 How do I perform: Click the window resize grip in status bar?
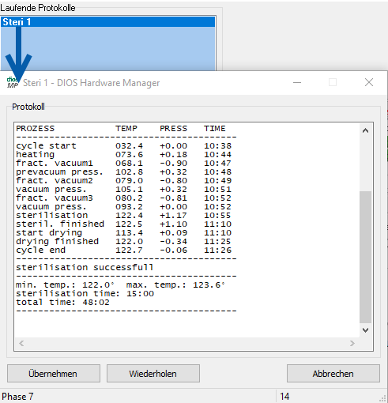point(382,398)
